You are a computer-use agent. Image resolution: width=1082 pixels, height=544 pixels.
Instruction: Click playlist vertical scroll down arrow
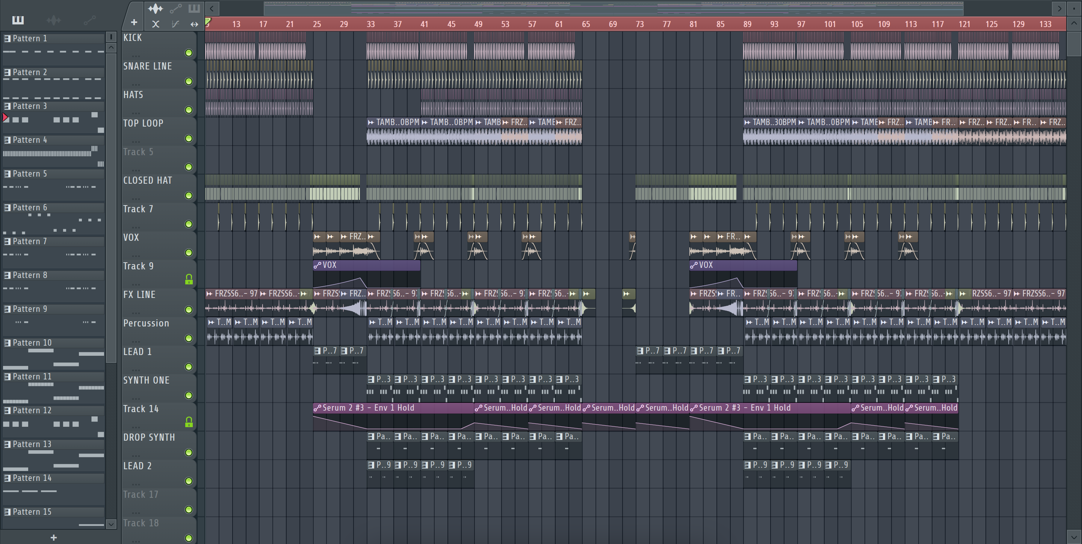(1074, 536)
